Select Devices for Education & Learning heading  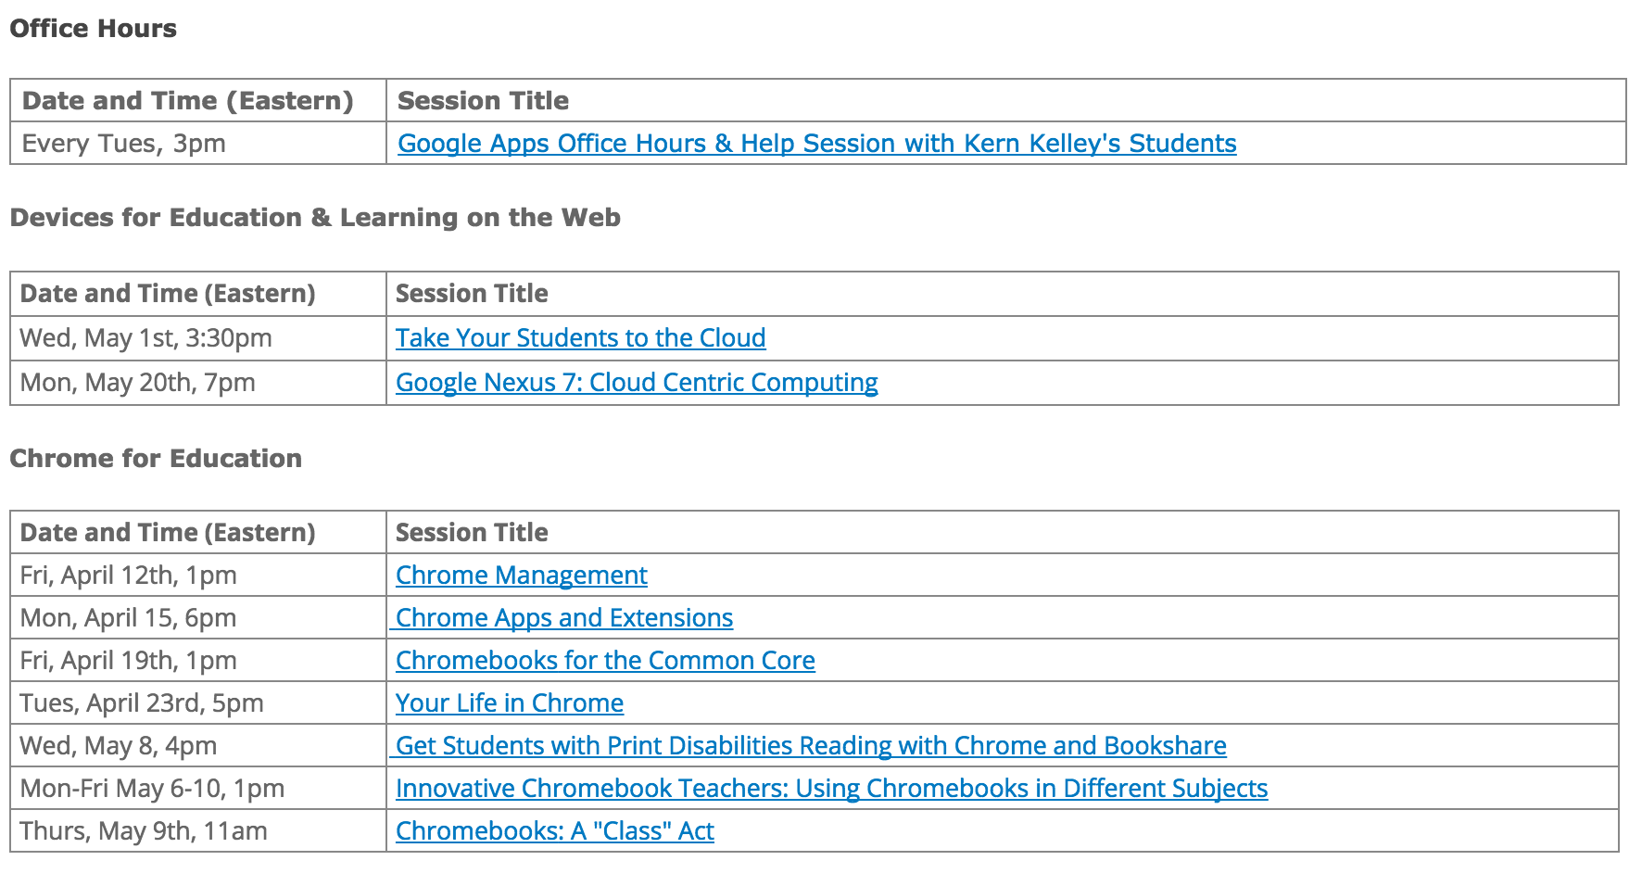point(315,218)
